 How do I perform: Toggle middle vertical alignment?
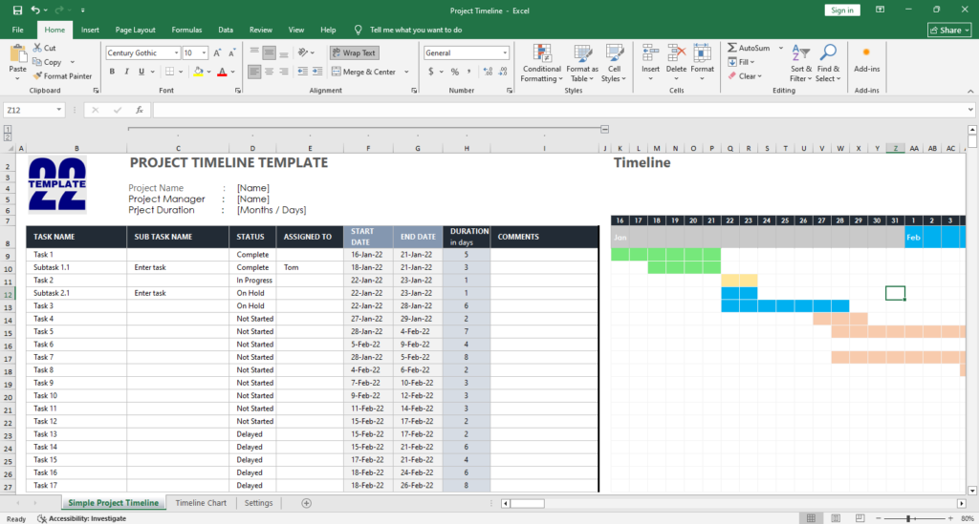[269, 52]
